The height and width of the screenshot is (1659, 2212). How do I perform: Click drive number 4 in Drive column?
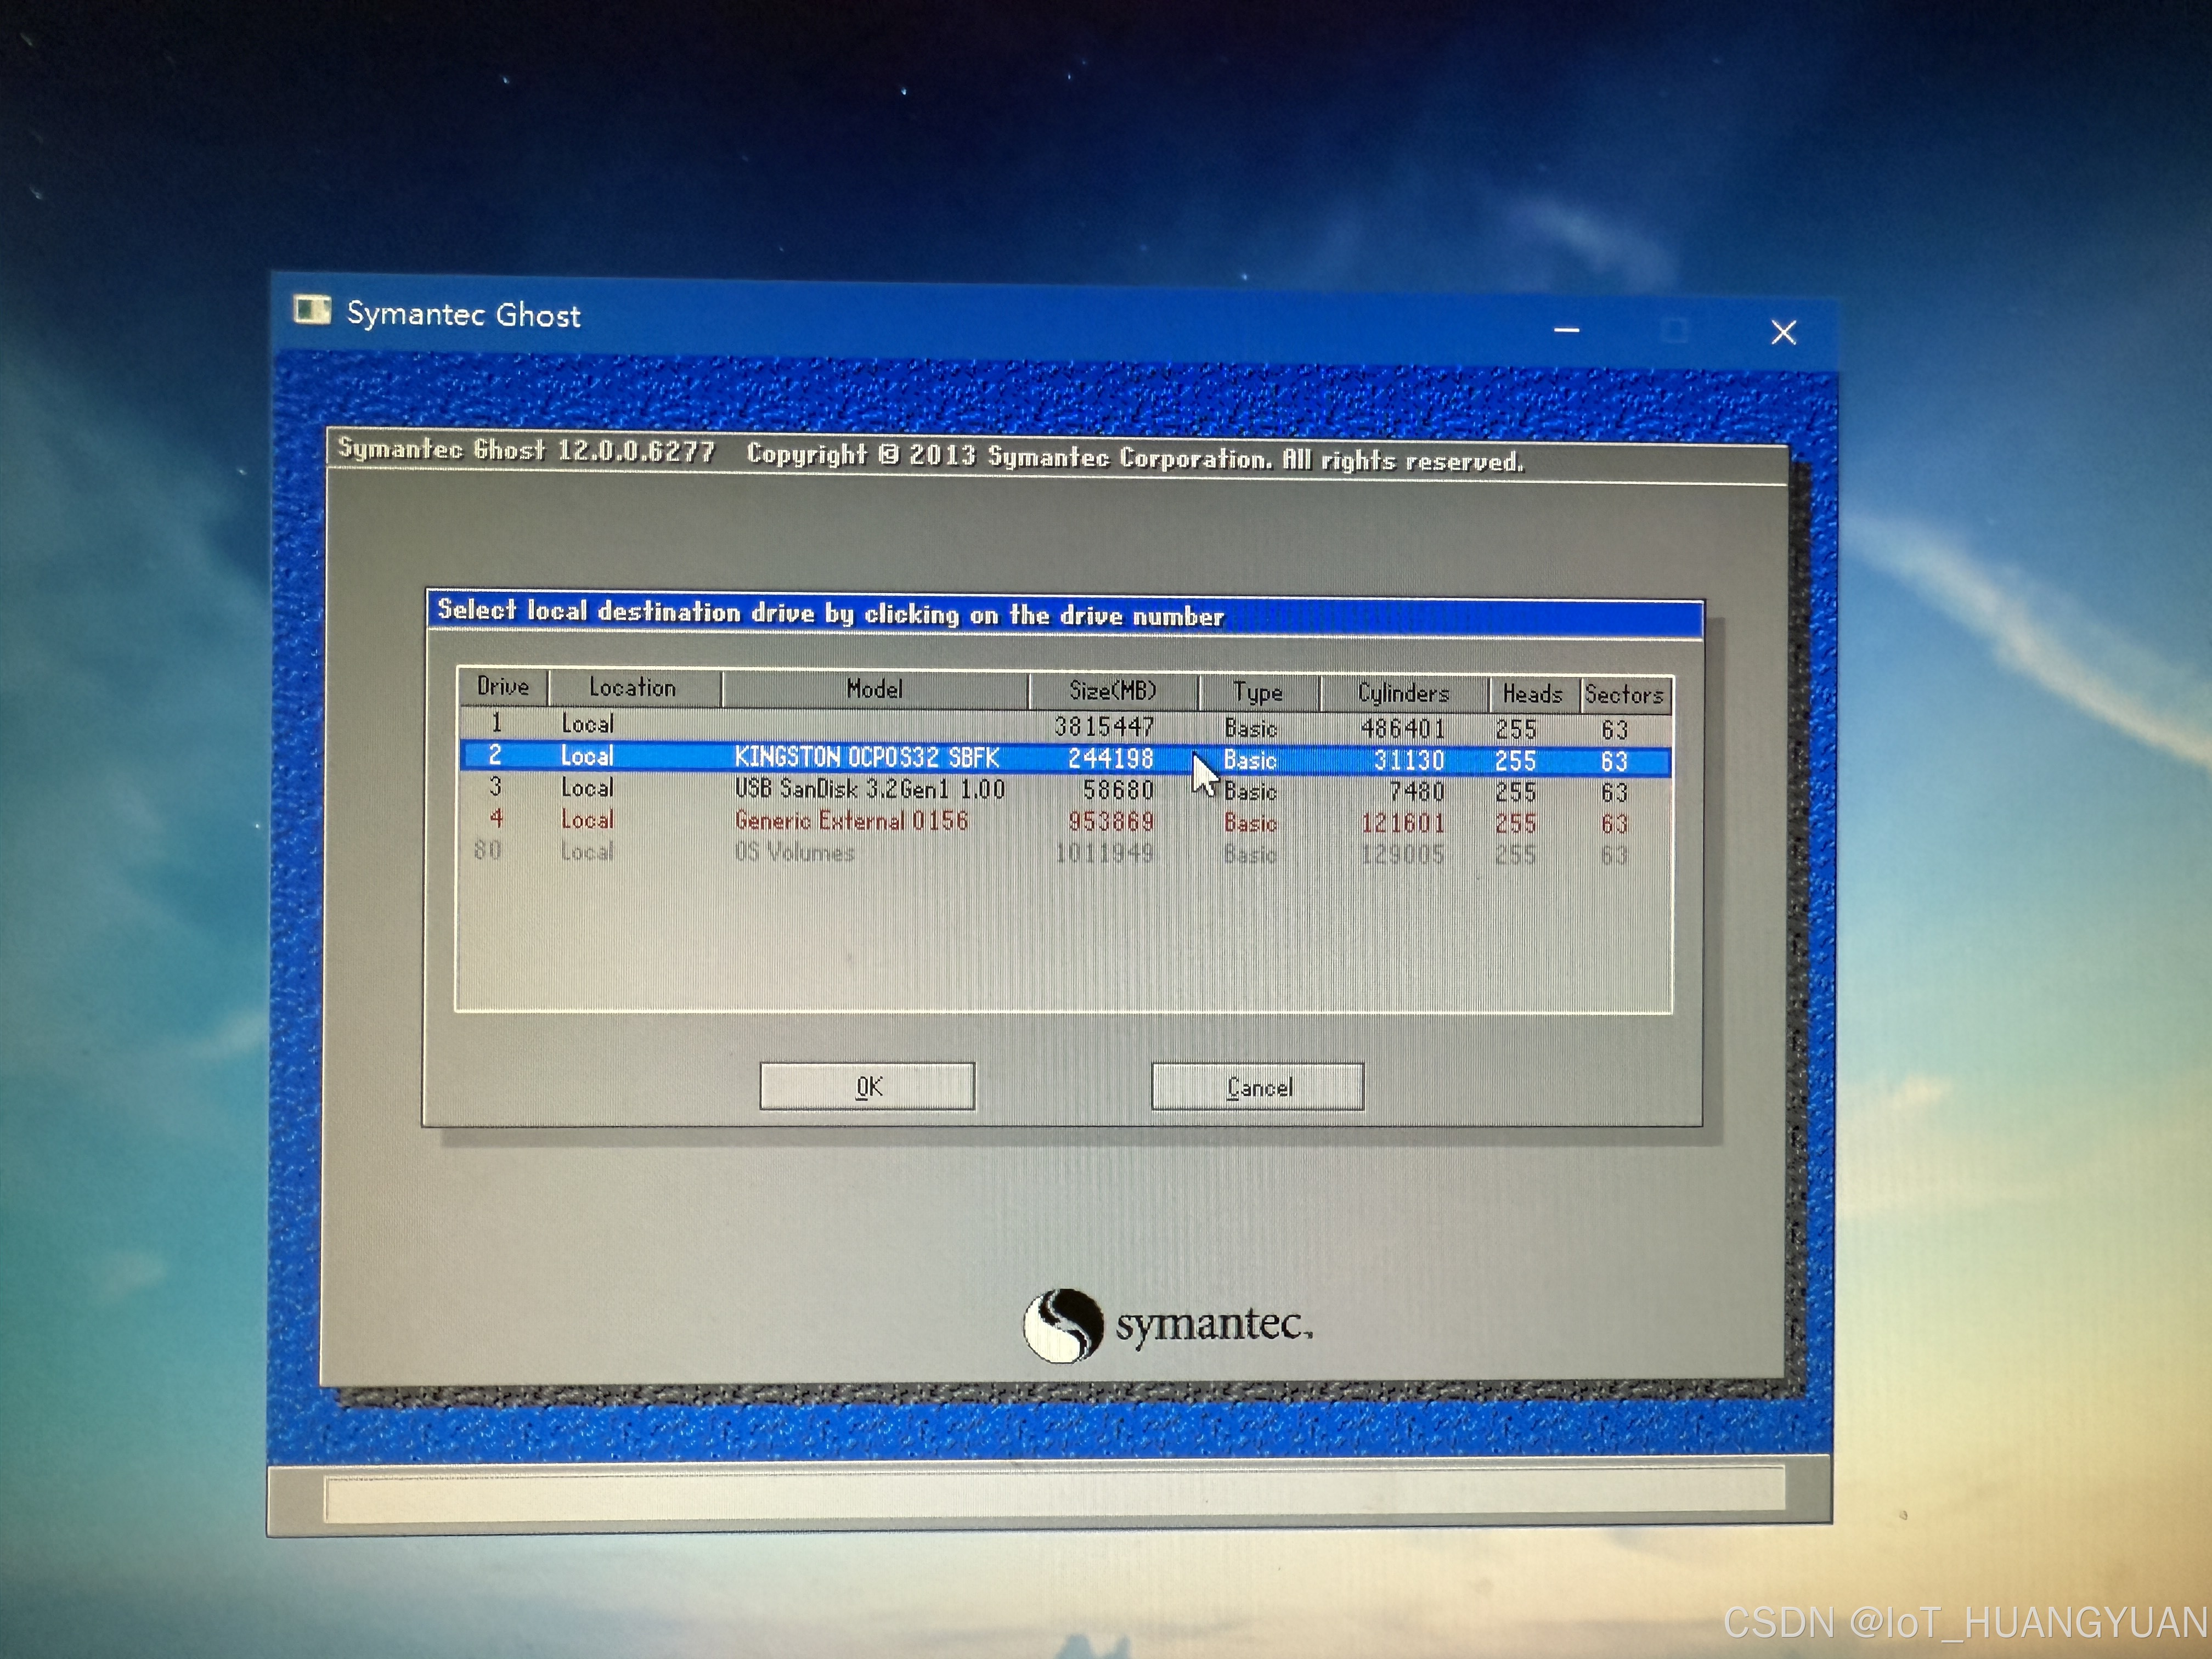click(496, 819)
